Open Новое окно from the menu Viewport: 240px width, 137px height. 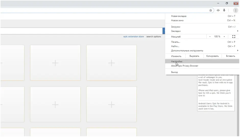[x=177, y=20]
